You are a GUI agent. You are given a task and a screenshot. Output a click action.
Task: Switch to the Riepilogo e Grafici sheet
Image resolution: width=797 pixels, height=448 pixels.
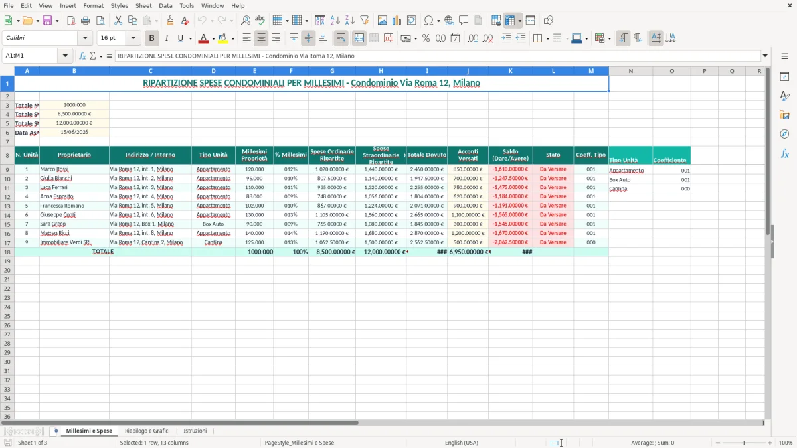(147, 431)
